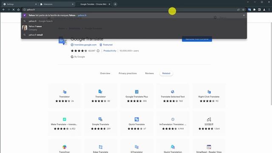
Task: Click the rating info icon
Action: coord(98,51)
